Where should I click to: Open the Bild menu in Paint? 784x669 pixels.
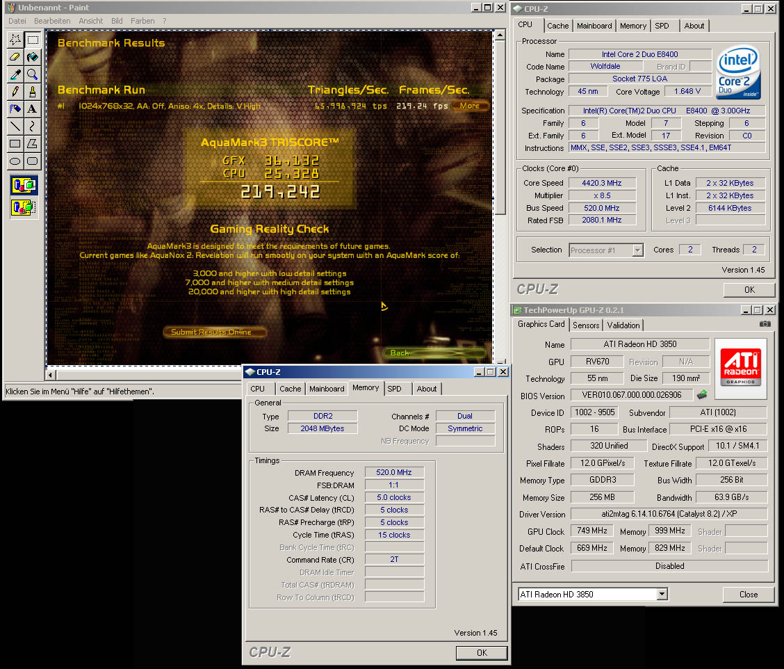point(117,21)
